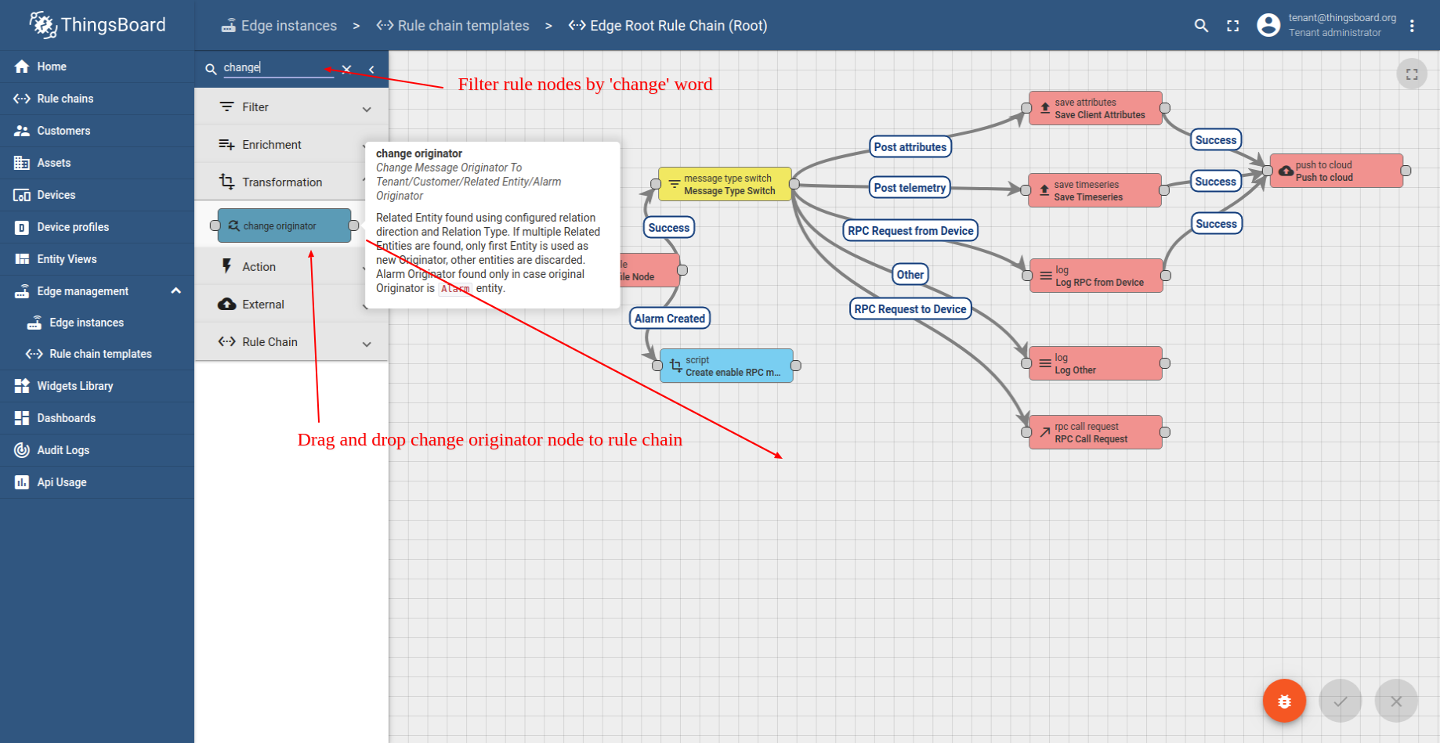Clear the node search text

point(346,69)
